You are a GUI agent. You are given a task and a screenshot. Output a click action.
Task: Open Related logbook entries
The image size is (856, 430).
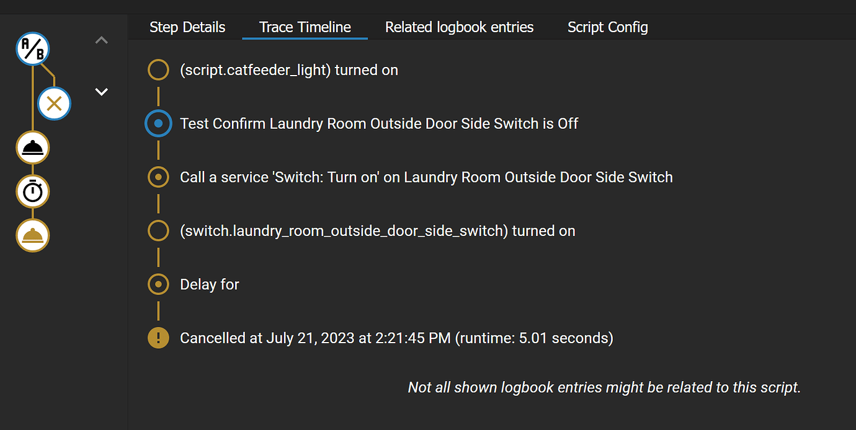pos(459,27)
